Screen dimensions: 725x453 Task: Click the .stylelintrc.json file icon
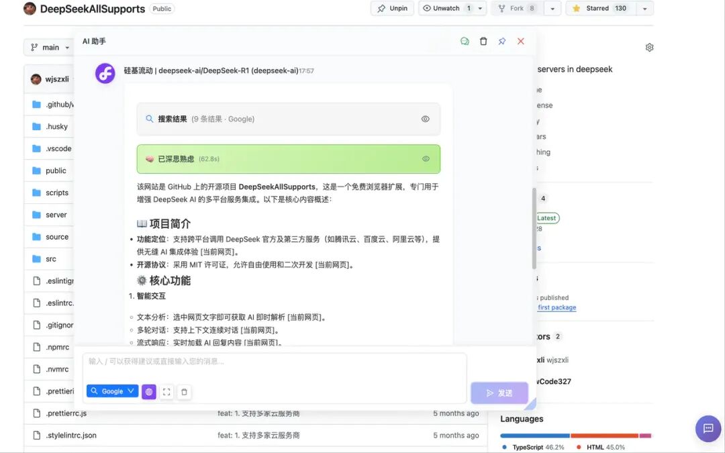(36, 436)
